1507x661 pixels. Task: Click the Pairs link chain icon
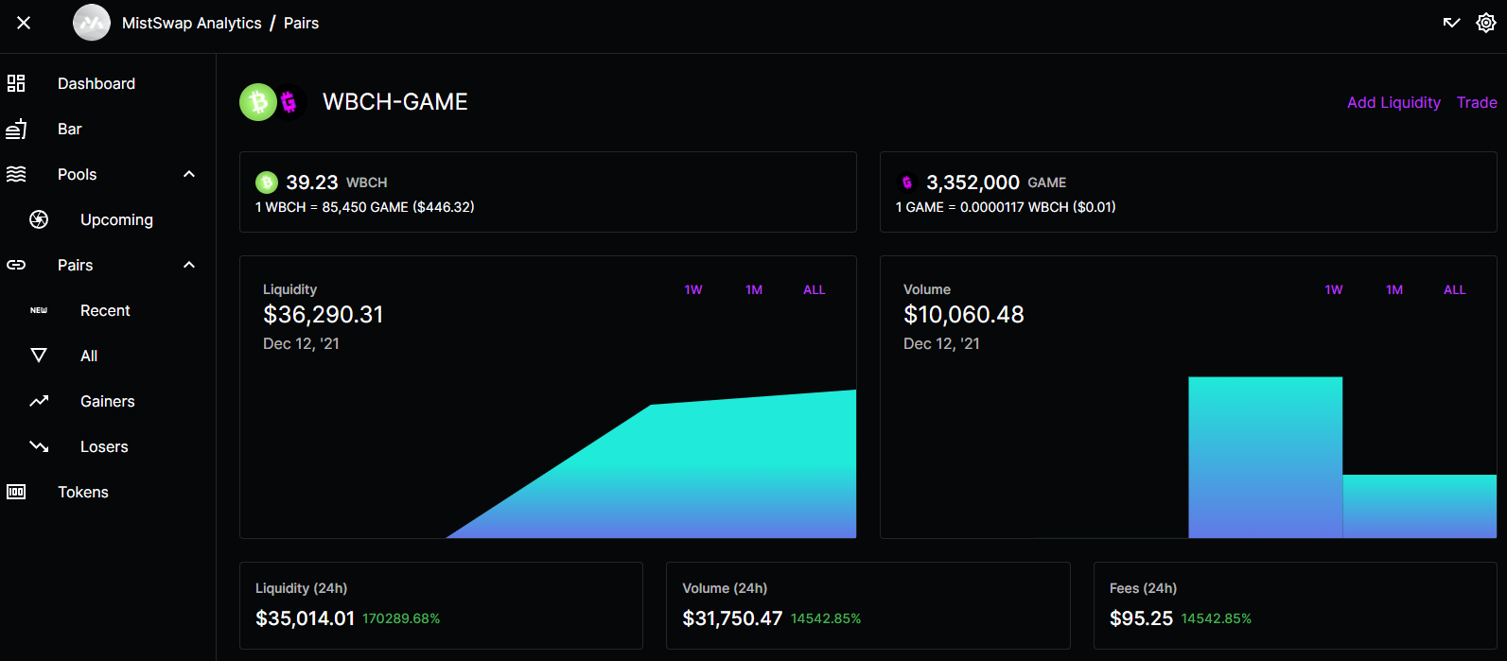pos(16,265)
